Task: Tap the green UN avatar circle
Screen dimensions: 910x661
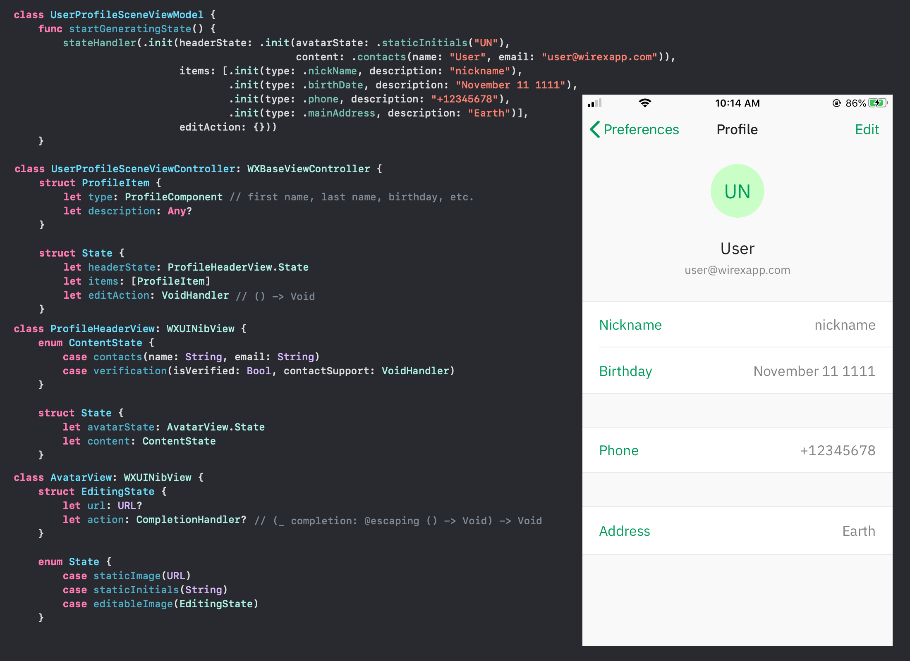Action: [x=737, y=191]
